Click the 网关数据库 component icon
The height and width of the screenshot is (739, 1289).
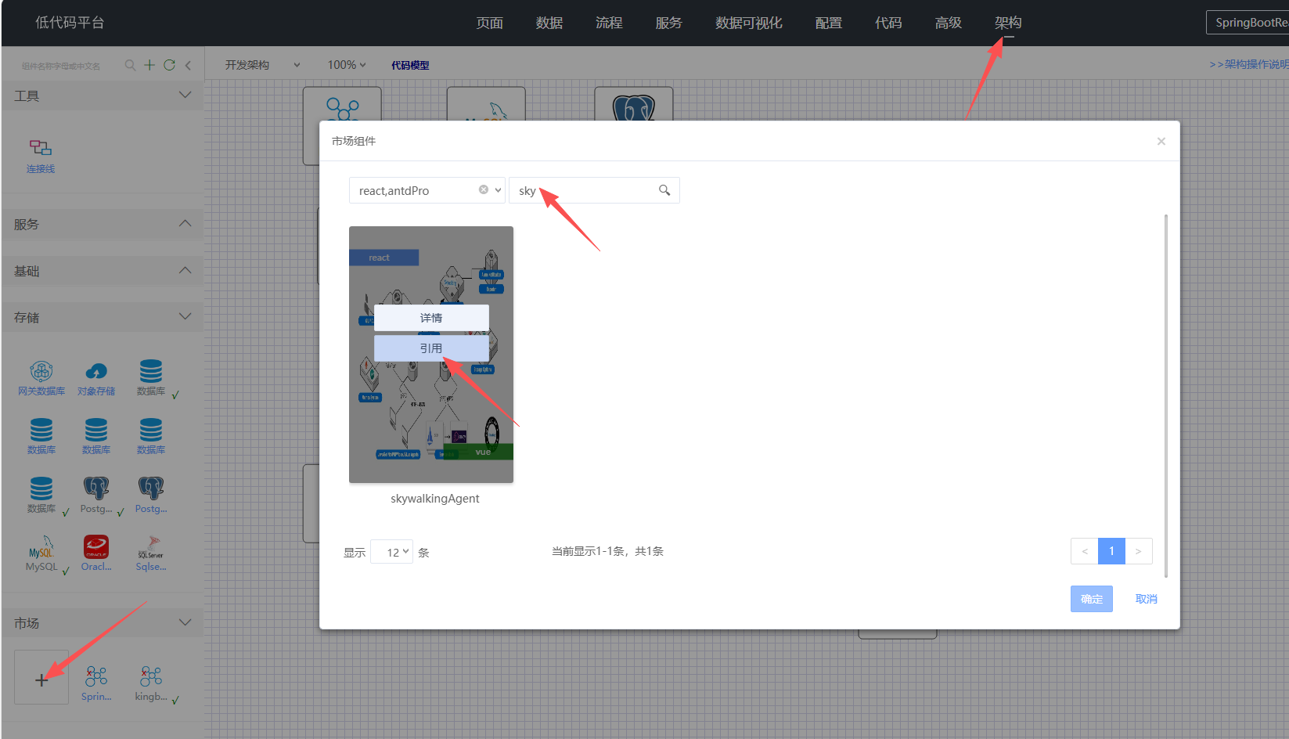(41, 372)
